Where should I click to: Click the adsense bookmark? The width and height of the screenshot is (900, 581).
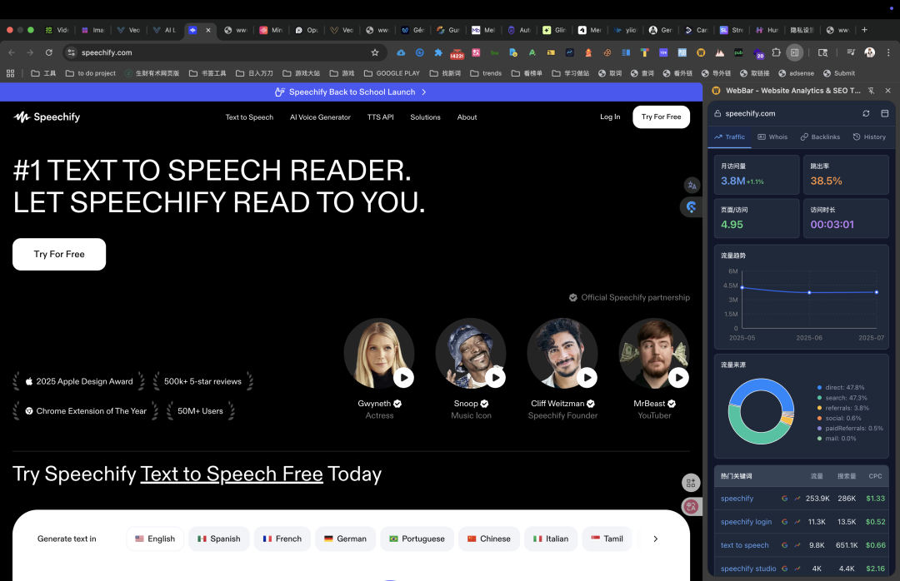(x=796, y=73)
